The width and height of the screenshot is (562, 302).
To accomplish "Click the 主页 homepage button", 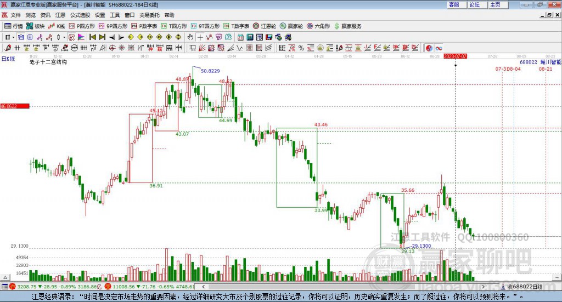I will (x=498, y=4).
